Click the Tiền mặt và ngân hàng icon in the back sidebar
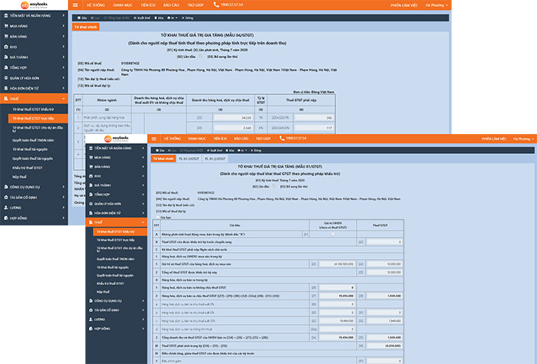 pyautogui.click(x=6, y=15)
